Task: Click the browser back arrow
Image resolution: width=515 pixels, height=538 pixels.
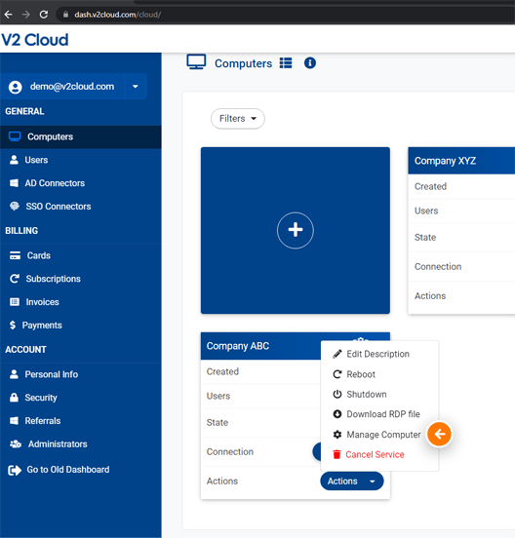Action: click(x=8, y=15)
